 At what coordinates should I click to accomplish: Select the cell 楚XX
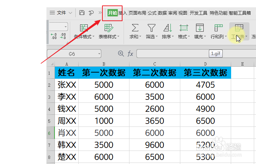click(67, 157)
